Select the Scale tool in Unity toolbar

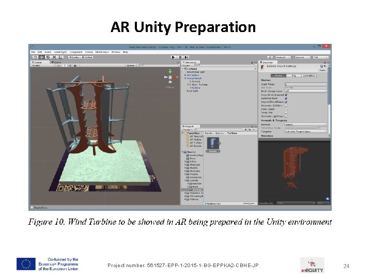54,57
